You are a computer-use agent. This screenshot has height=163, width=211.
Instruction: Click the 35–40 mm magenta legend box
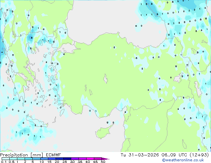point(83,159)
